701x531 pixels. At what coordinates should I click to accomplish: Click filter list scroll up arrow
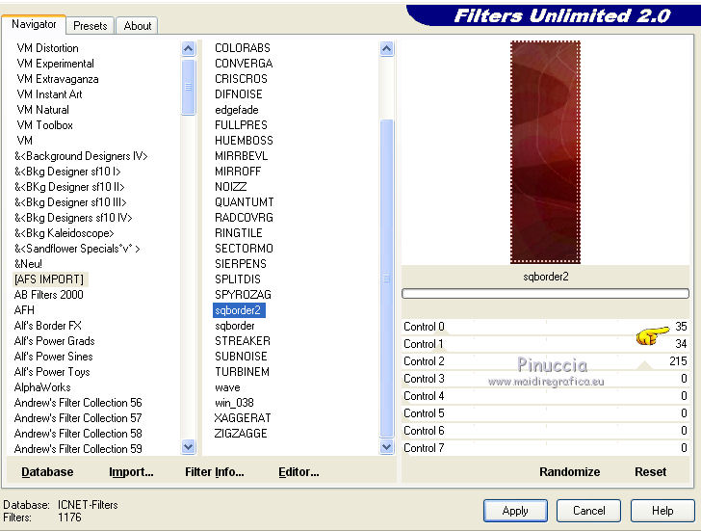point(387,48)
